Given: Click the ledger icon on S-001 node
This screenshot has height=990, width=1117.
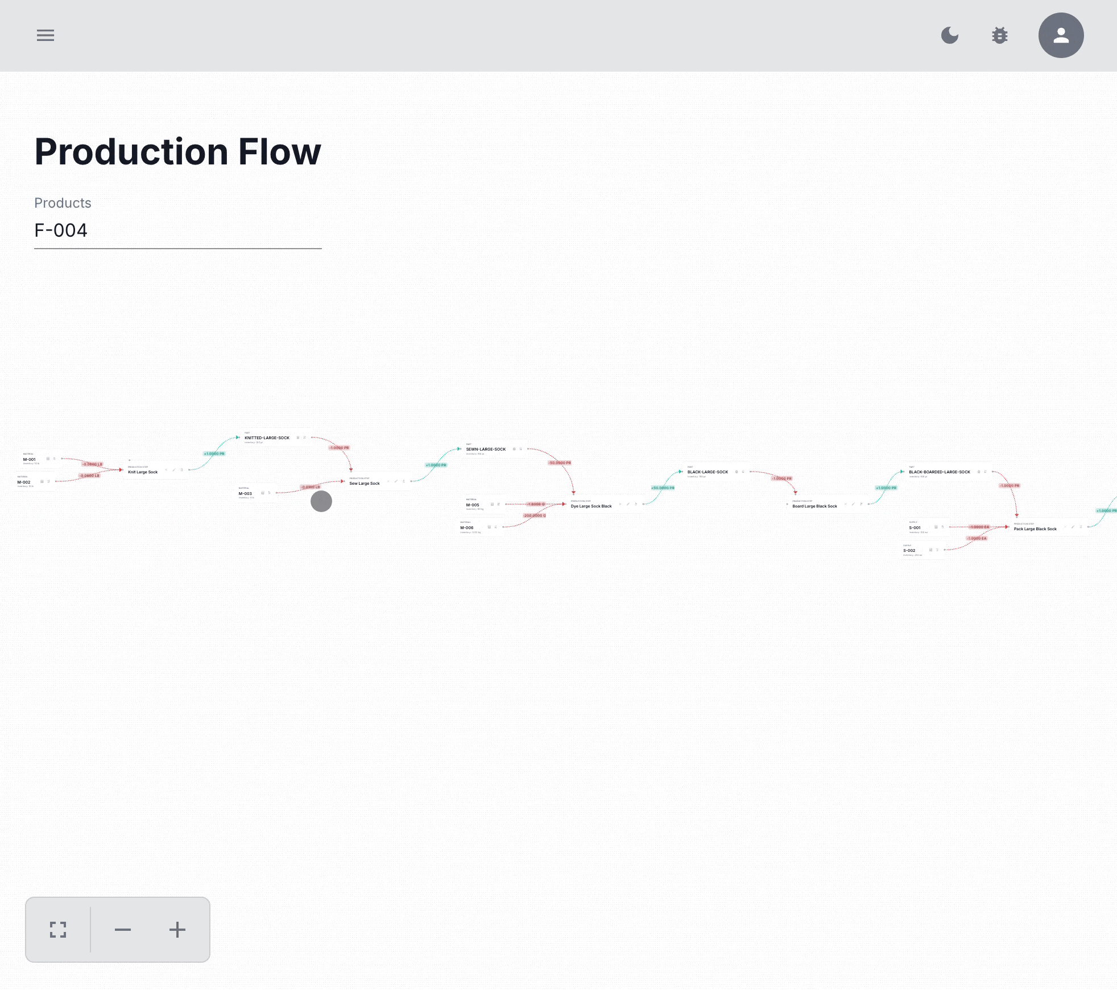Looking at the screenshot, I should tap(936, 527).
